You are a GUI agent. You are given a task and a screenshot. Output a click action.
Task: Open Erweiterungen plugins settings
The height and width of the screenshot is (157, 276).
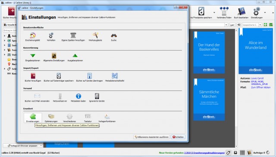tap(33, 118)
